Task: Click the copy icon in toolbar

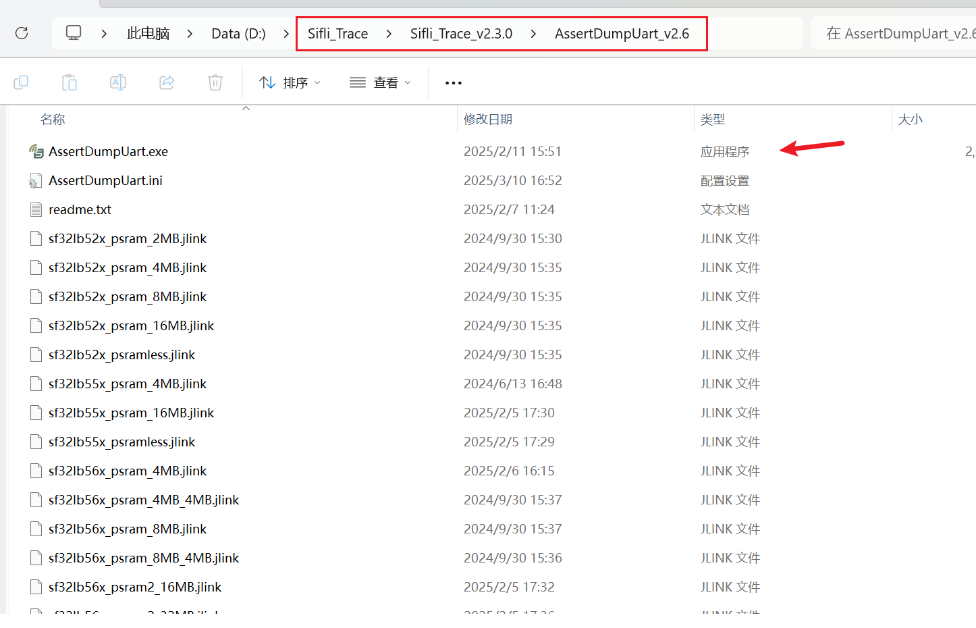Action: [x=21, y=82]
